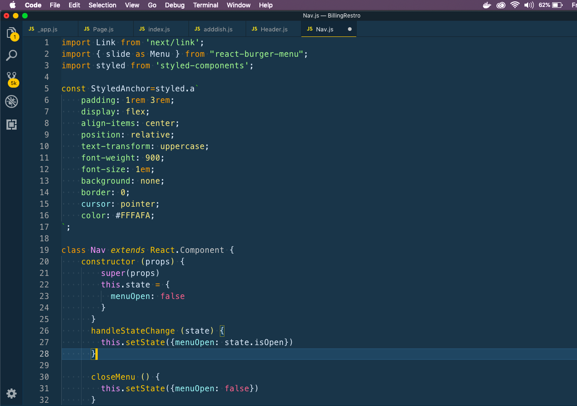
Task: Click the cursor property on line 15
Action: click(x=96, y=204)
